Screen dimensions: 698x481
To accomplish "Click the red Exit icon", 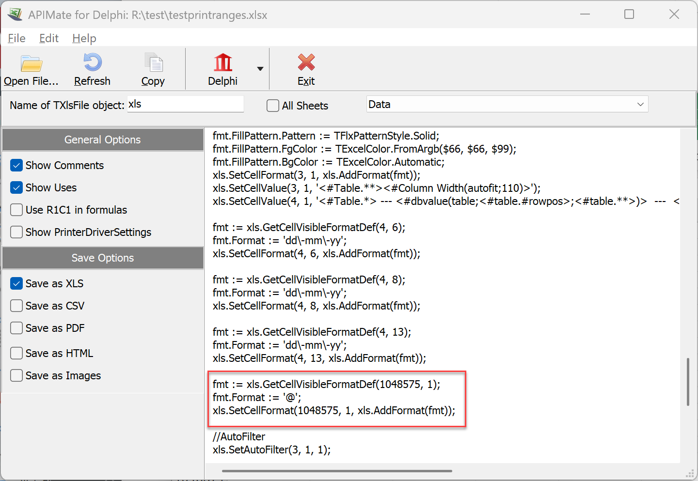I will click(x=306, y=62).
